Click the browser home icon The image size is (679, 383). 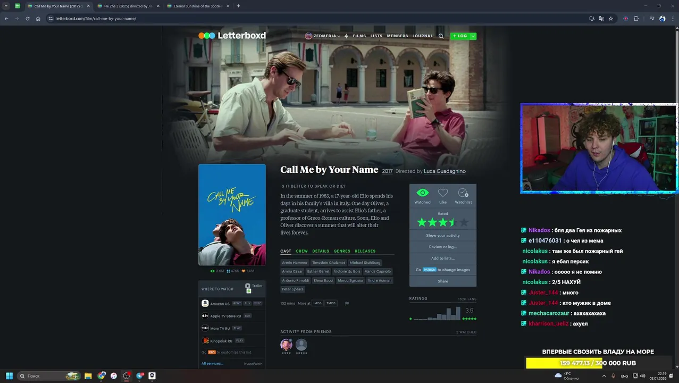[x=38, y=19]
